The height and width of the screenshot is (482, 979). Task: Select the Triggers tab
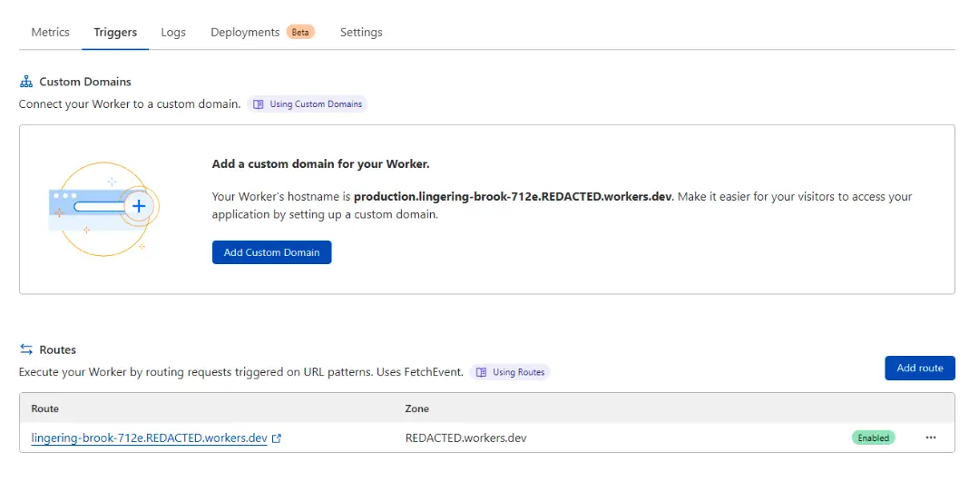pos(115,32)
